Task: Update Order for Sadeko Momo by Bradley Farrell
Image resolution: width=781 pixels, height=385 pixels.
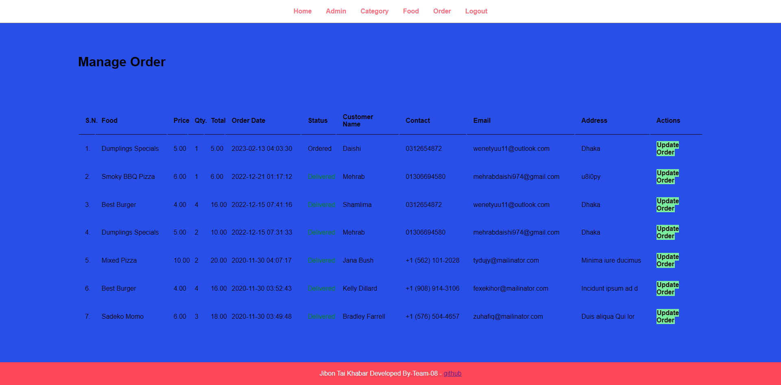Action: pyautogui.click(x=667, y=316)
